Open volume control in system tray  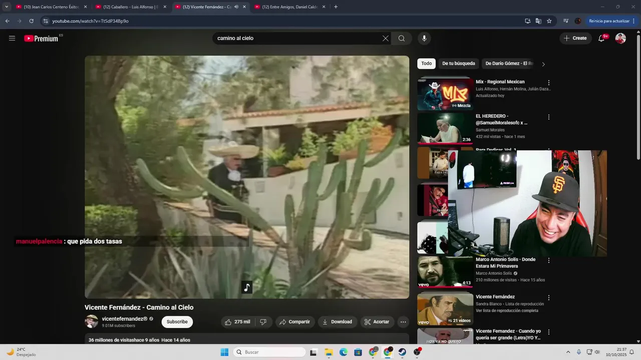(x=597, y=352)
